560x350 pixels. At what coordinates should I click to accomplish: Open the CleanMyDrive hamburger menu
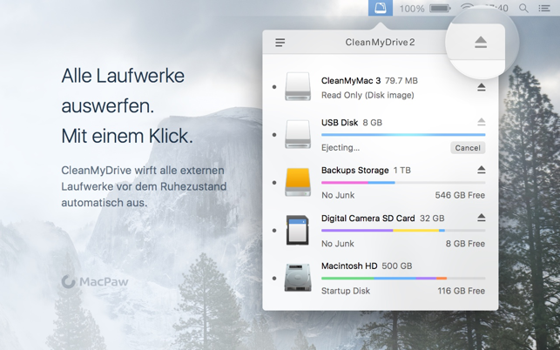pos(280,43)
